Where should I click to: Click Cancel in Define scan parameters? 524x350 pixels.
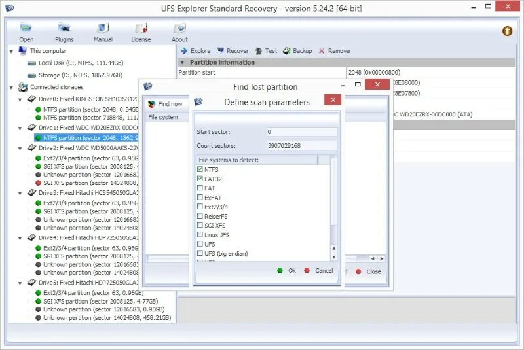pos(318,271)
